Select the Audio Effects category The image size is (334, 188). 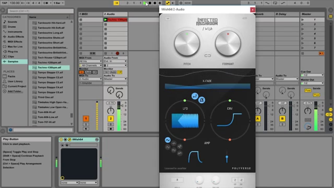(16, 37)
